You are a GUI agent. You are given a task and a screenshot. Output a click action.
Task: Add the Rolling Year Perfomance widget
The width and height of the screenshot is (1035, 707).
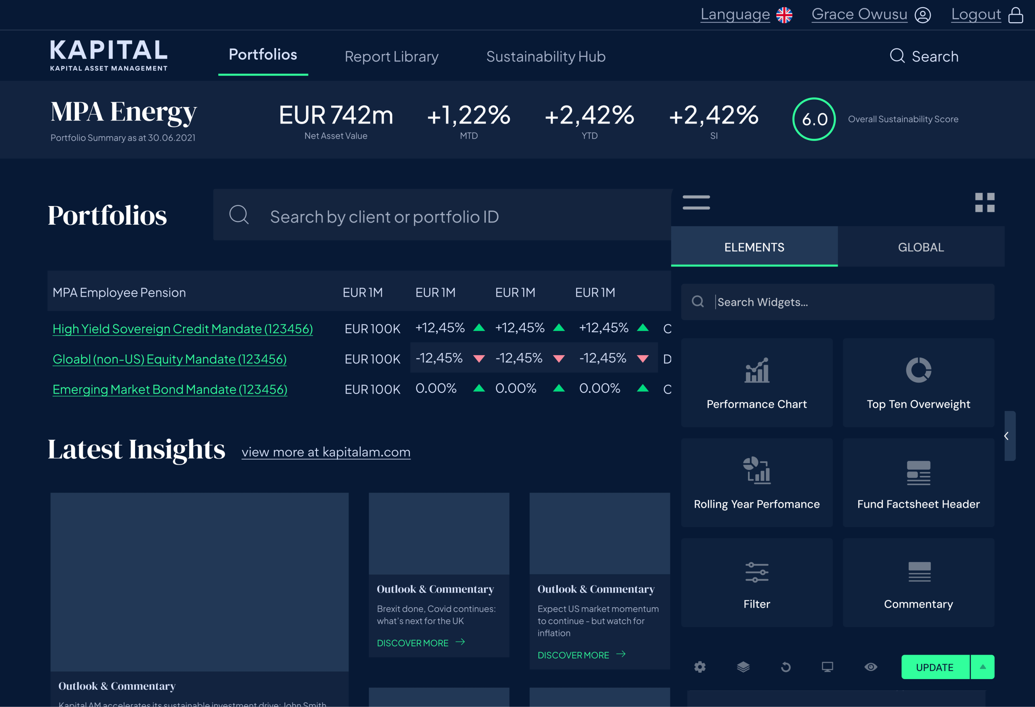pos(757,483)
